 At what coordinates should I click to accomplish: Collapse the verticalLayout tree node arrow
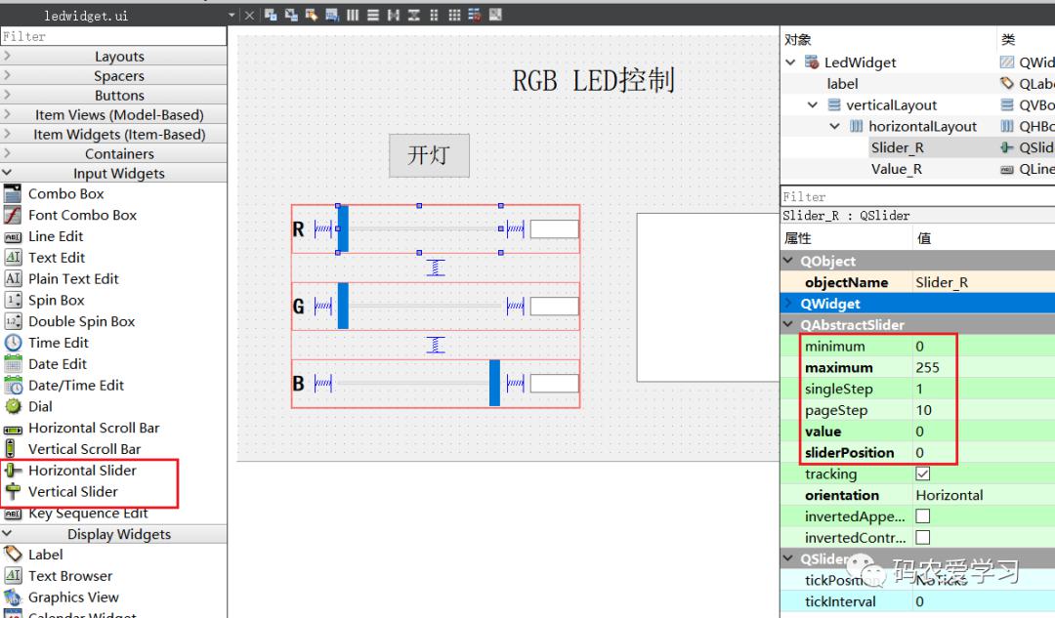click(x=813, y=104)
